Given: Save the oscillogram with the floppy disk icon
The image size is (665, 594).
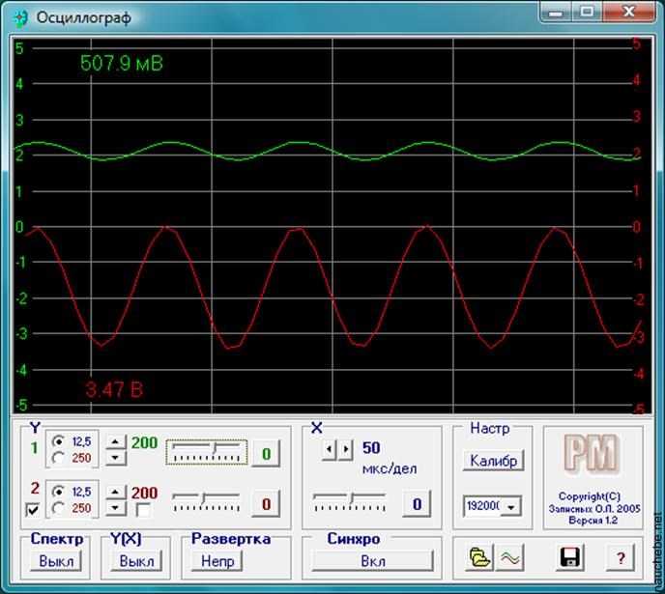Looking at the screenshot, I should pyautogui.click(x=569, y=557).
